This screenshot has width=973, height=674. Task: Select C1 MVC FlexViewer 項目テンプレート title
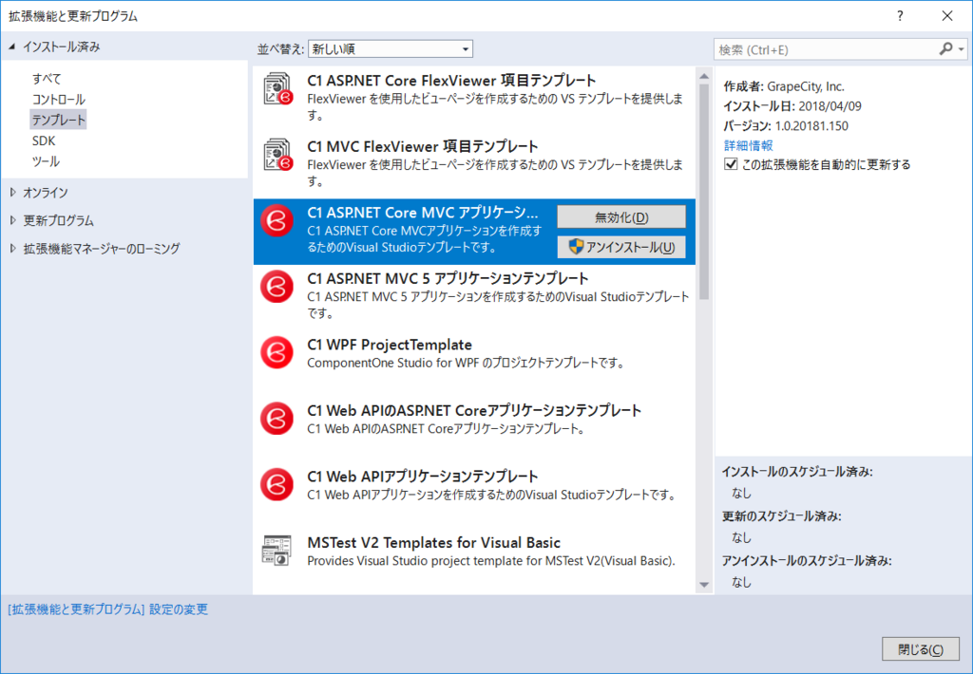click(423, 146)
